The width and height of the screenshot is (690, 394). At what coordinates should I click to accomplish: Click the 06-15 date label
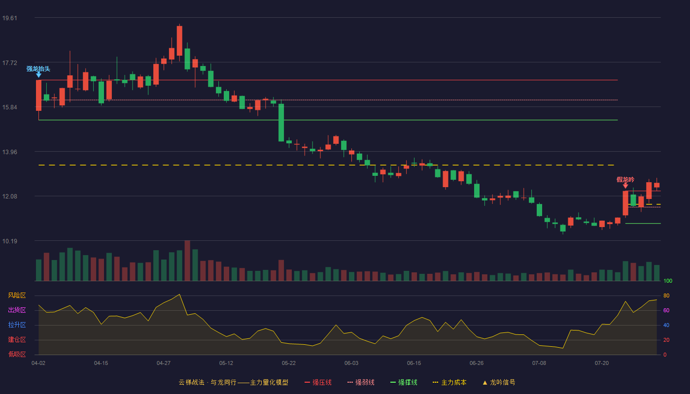tap(414, 363)
